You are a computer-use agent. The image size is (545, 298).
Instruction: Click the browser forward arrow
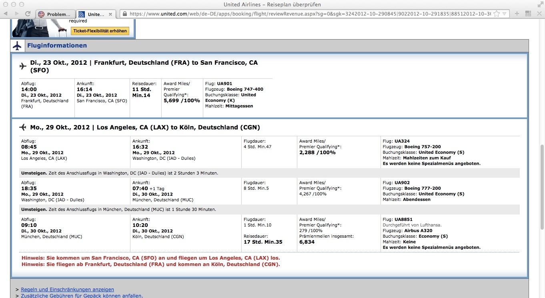pos(17,14)
